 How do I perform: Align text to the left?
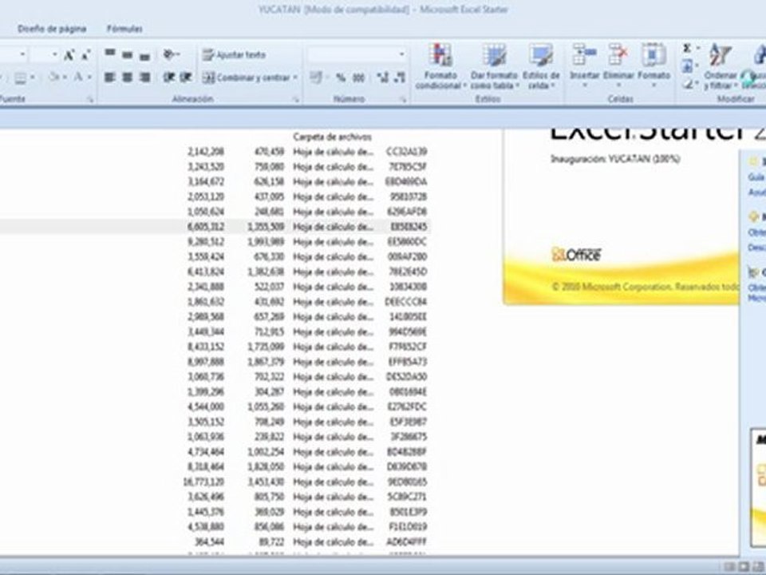(110, 77)
